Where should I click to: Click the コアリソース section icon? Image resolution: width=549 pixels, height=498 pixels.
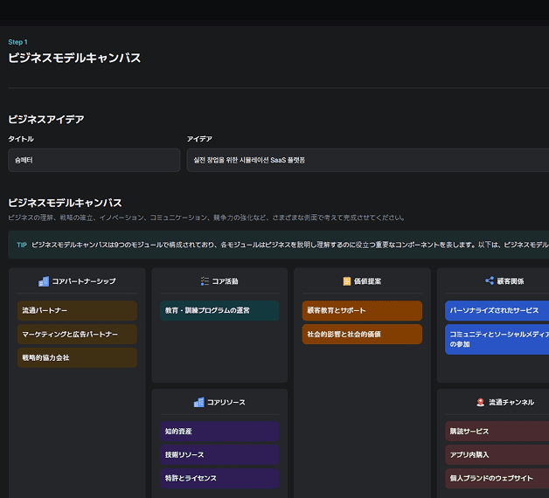[198, 402]
